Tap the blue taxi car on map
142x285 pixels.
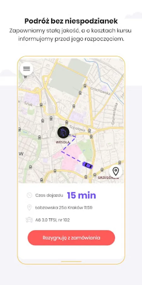click(87, 165)
